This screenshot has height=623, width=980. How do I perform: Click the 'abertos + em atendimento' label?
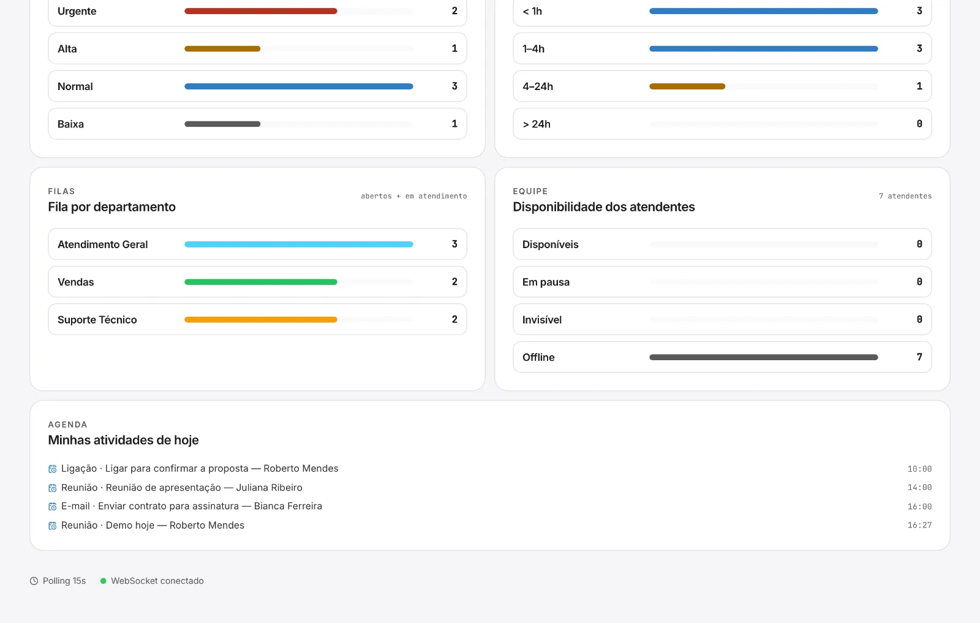click(x=414, y=196)
